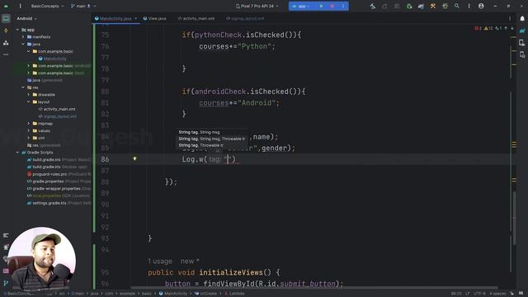Open the BasicConcepts project dropdown
Screen dimensions: 528x297
48,6
